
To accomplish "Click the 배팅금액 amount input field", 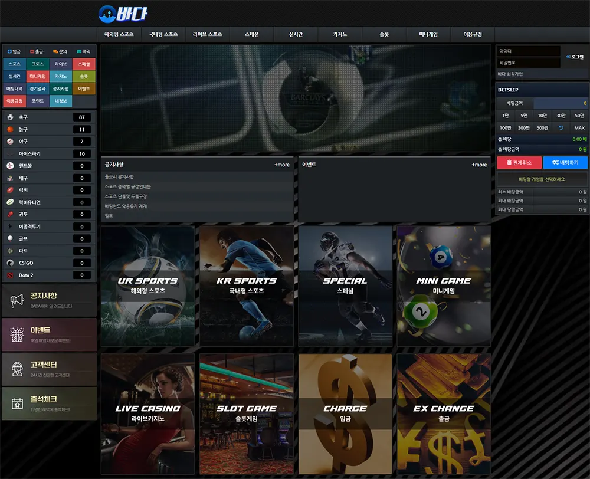I will tap(560, 103).
